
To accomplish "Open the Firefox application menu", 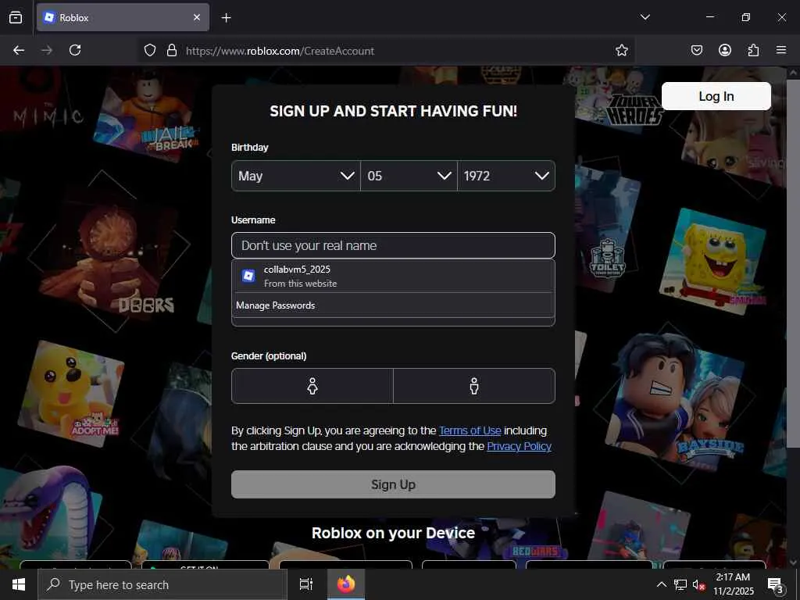I will (x=781, y=50).
